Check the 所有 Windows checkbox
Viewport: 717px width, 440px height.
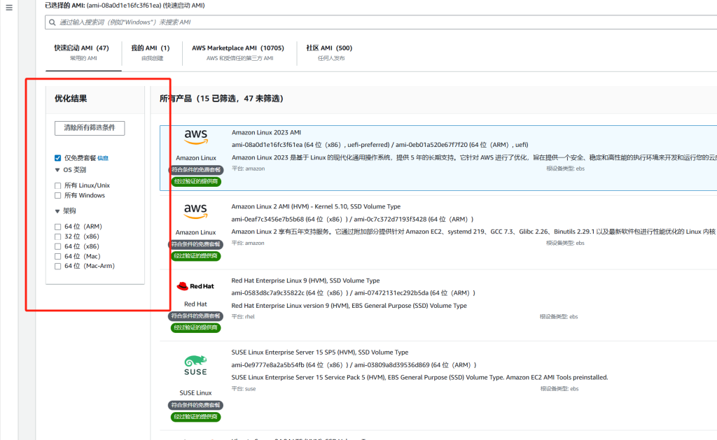(x=58, y=195)
